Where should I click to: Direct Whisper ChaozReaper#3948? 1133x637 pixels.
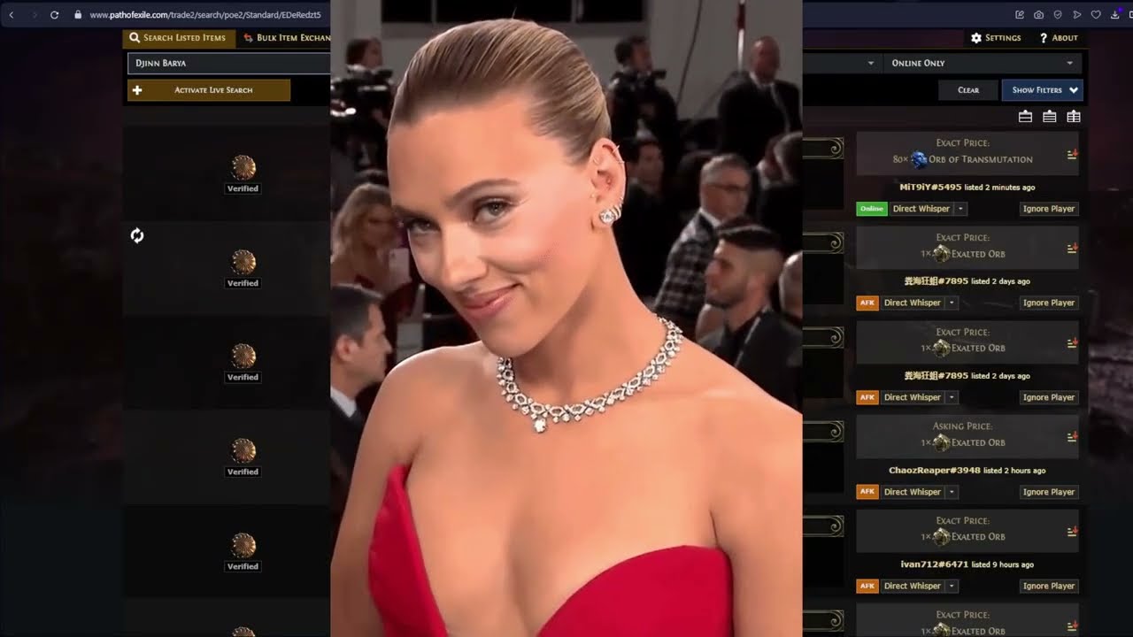[x=912, y=492]
